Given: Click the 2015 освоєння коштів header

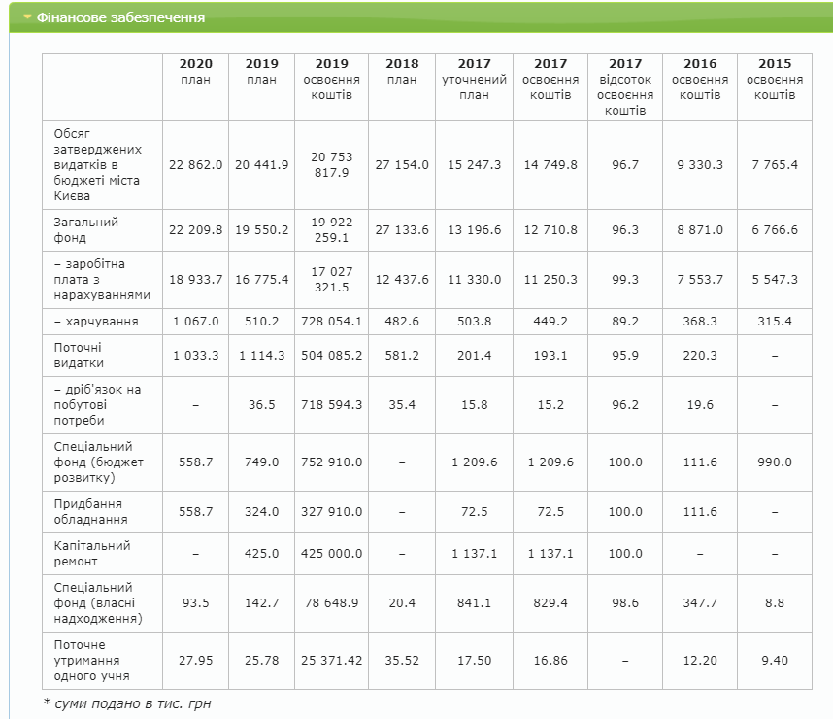Looking at the screenshot, I should pos(774,80).
